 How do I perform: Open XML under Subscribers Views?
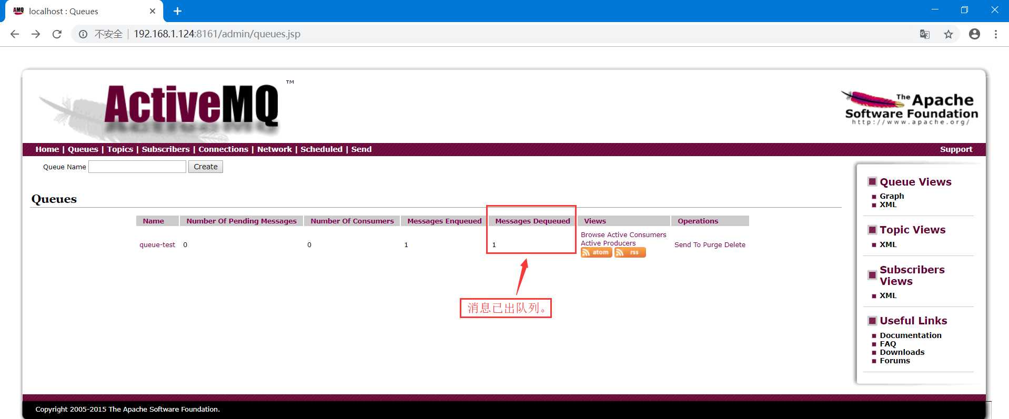(x=888, y=295)
